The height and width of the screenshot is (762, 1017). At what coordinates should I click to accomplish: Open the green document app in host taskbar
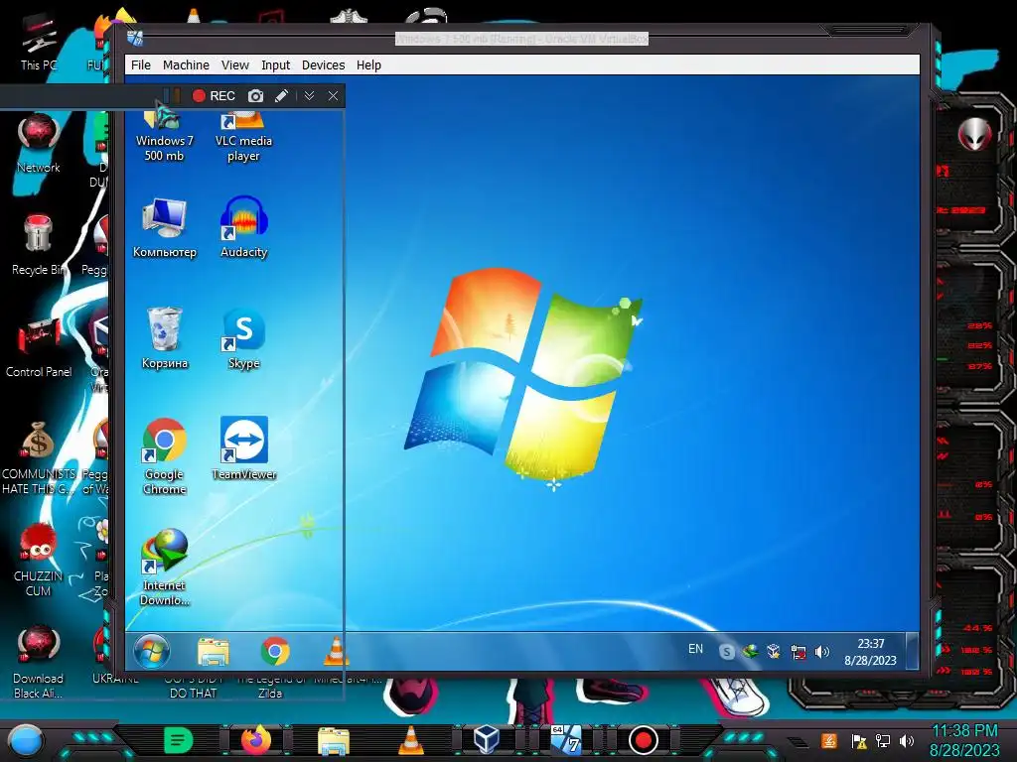[x=179, y=740]
